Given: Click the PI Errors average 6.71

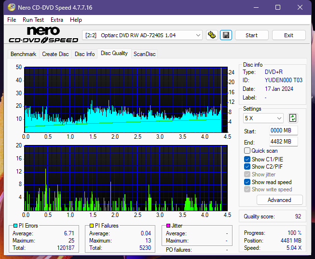Looking at the screenshot, I should click(69, 233).
